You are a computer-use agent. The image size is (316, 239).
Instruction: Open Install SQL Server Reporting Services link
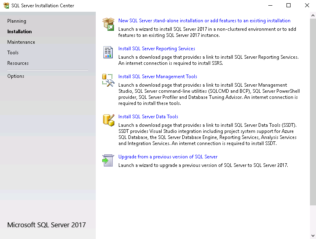point(157,49)
